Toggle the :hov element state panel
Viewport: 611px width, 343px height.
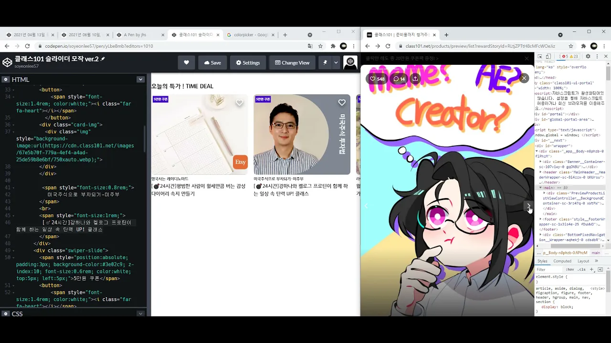tap(569, 270)
